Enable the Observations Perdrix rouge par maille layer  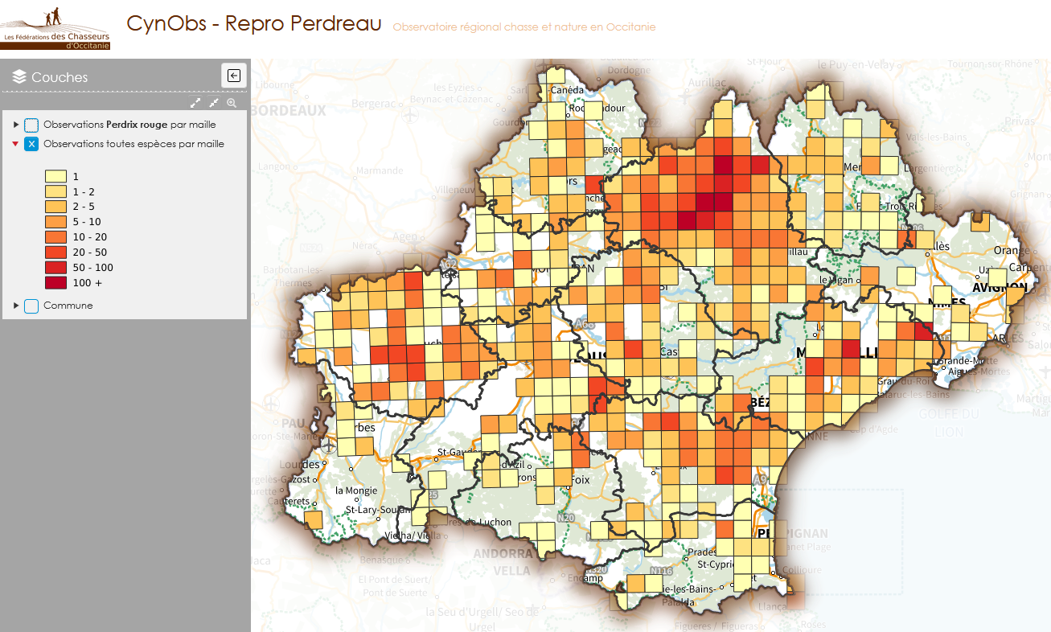coord(31,125)
